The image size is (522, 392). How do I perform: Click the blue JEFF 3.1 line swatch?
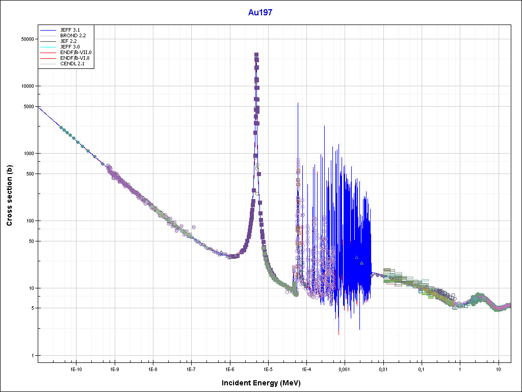coord(49,30)
